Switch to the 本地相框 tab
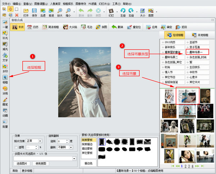This screenshot has height=174, width=216. pos(200,35)
